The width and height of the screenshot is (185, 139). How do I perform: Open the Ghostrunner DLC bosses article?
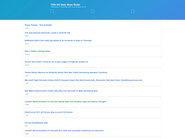tap(49, 112)
